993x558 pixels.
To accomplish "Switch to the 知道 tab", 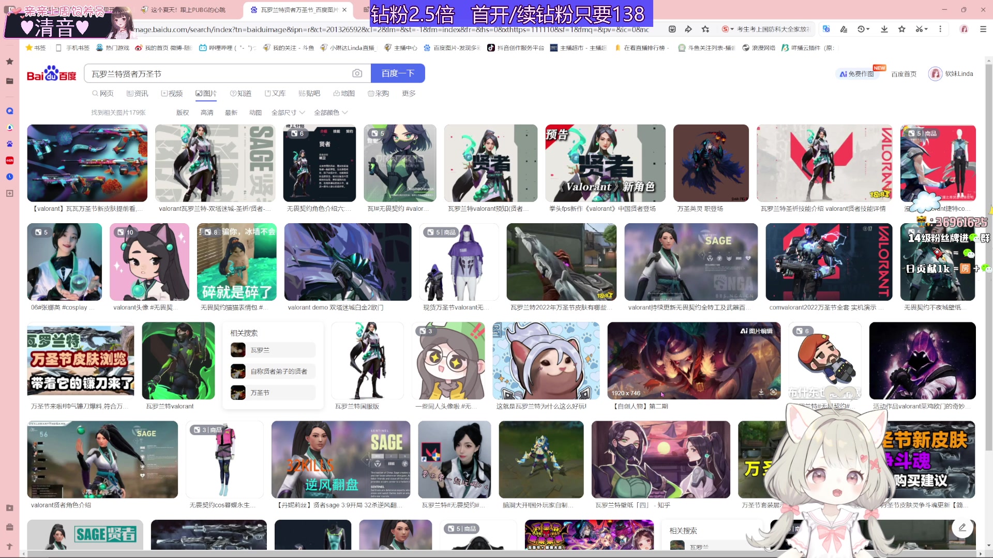I will [240, 94].
